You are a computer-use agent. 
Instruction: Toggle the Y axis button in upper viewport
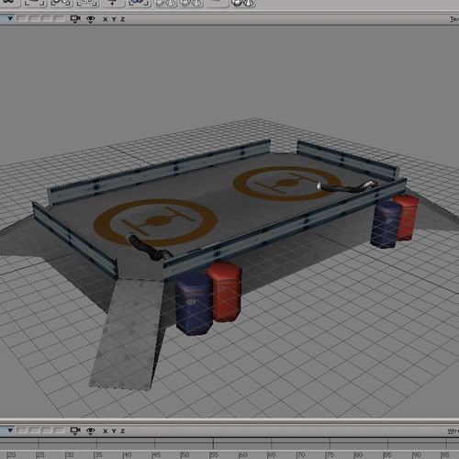[x=114, y=19]
